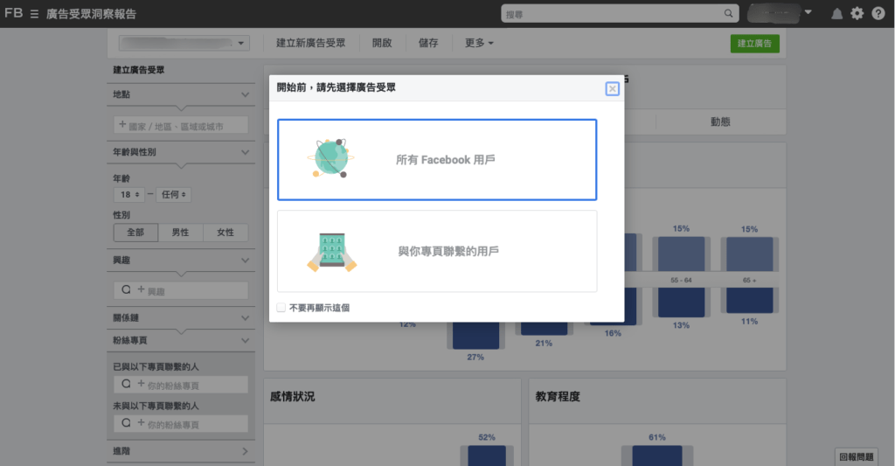The height and width of the screenshot is (466, 895).
Task: Choose 所有 Facebook 用戶 option
Action: [x=437, y=160]
